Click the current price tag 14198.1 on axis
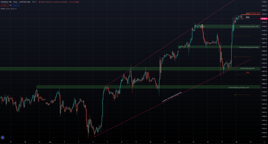268x144 pixels. [263, 19]
